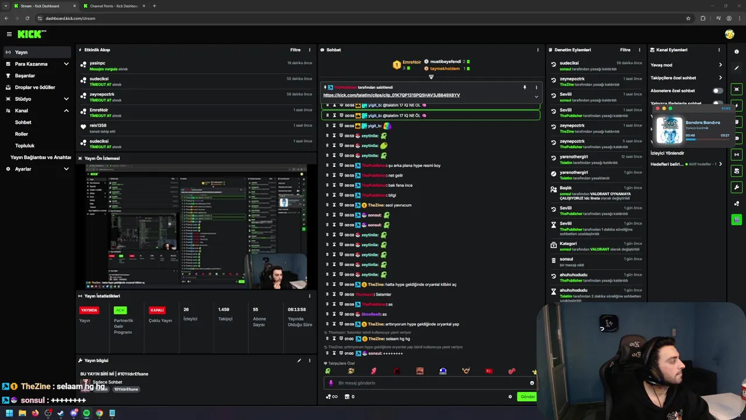
Task: Click the green clapperboard icon in right toolbar
Action: click(737, 219)
